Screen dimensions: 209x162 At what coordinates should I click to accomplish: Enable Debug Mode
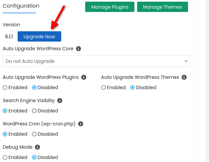5,157
